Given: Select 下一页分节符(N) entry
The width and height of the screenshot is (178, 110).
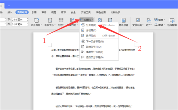Looking at the screenshot, I should coord(99,42).
